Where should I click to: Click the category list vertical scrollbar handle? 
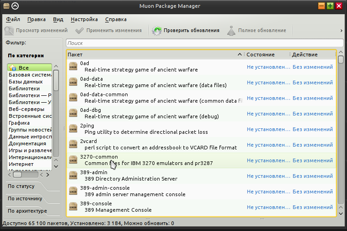[56, 80]
